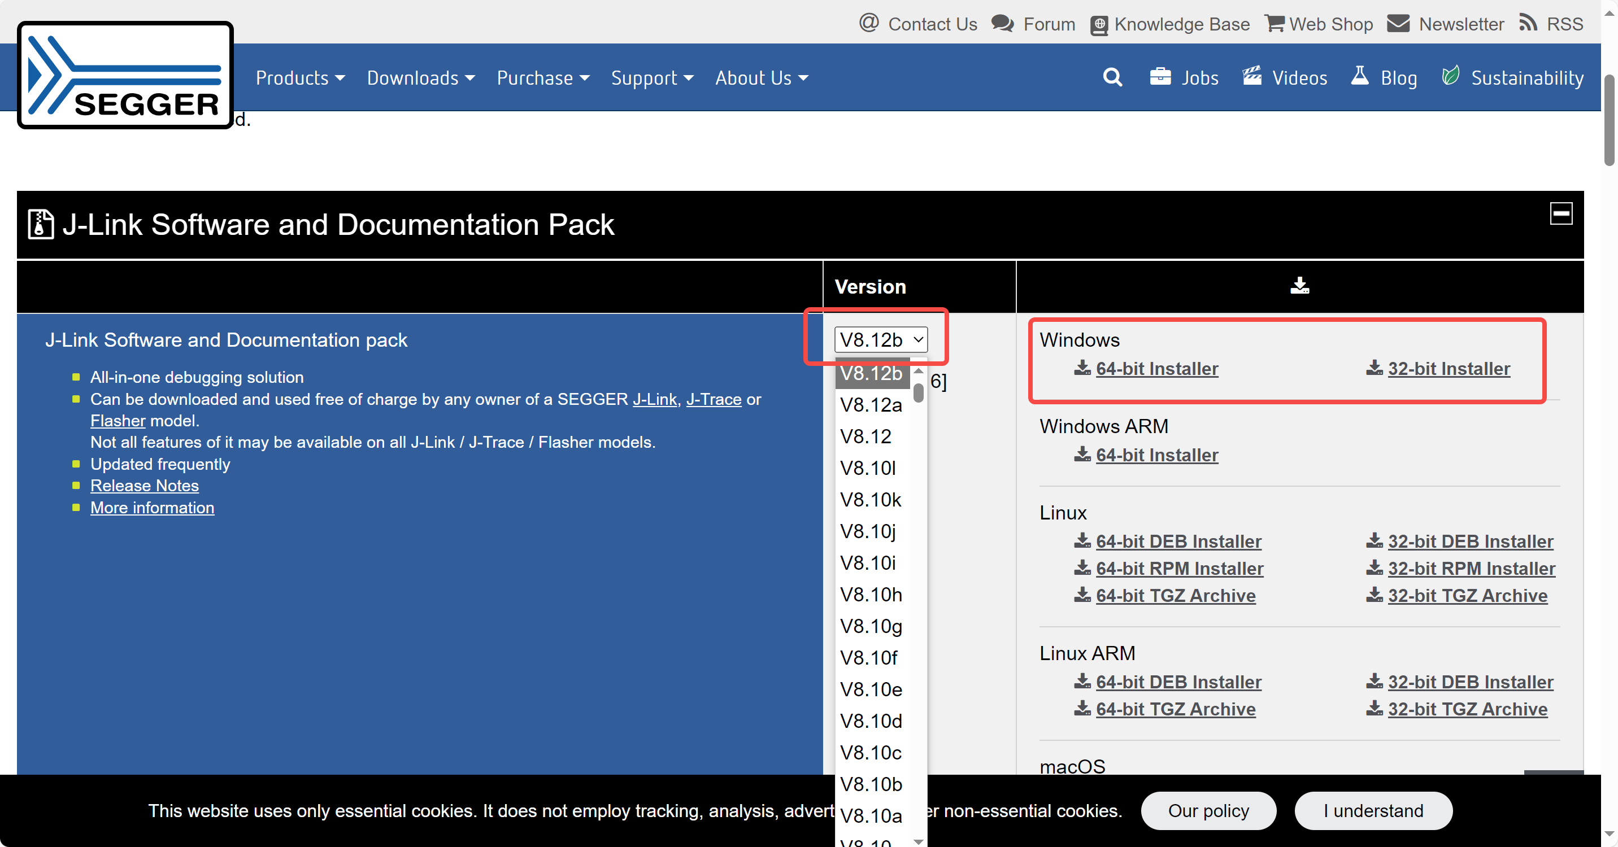
Task: Accept cookies with I understand button
Action: [1373, 811]
